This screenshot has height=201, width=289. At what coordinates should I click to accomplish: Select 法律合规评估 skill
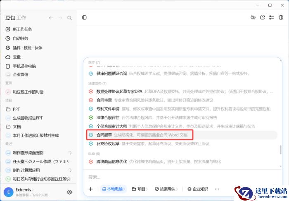tap(182, 118)
